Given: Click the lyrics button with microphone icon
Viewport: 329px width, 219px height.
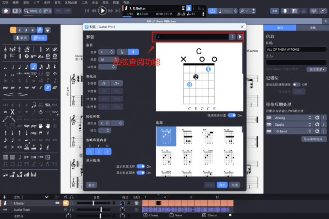Looking at the screenshot, I should [x=21, y=38].
